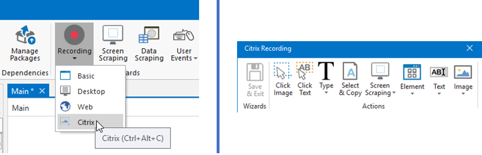This screenshot has height=155, width=482.
Task: Click the red Recording button icon
Action: tap(74, 35)
